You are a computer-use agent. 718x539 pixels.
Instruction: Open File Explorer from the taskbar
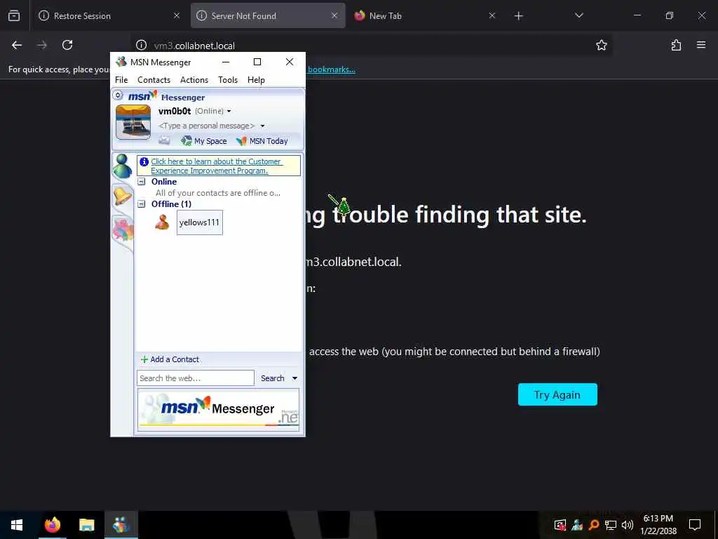(x=86, y=525)
